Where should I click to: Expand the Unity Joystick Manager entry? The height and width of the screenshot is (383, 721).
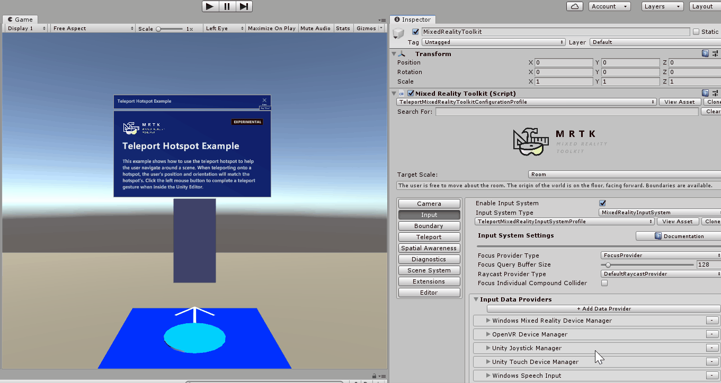tap(488, 348)
